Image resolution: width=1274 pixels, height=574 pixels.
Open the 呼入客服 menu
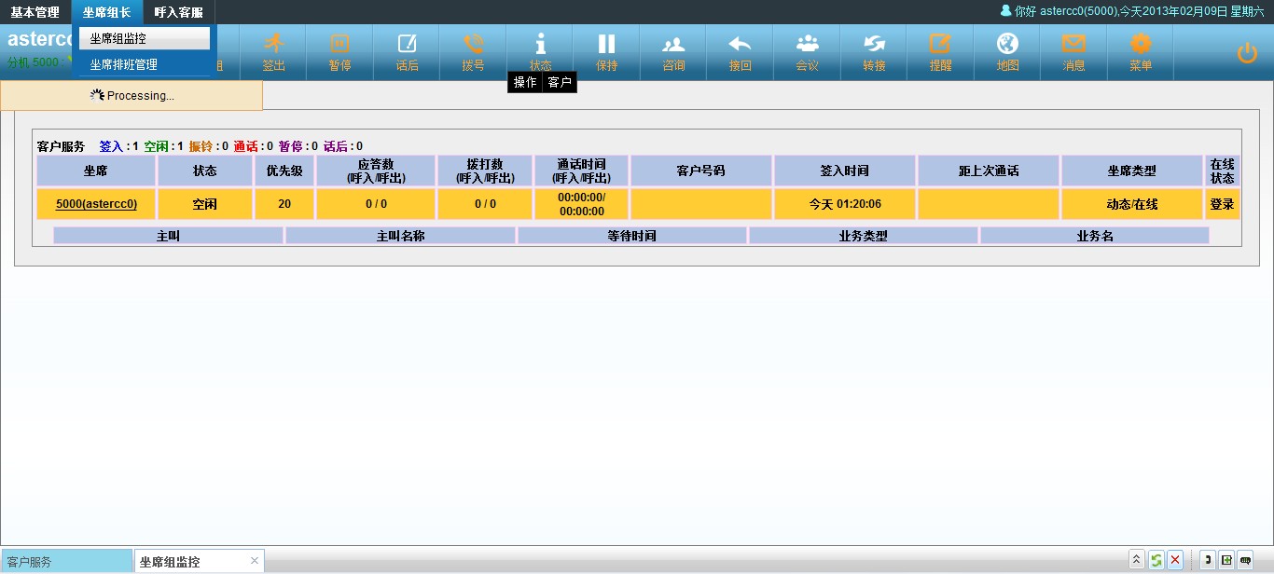178,12
